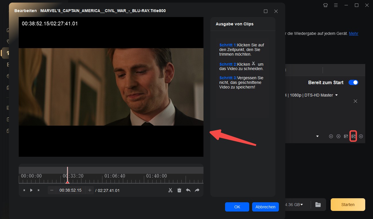Click total duration text '/ 02:27:41.01'
The width and height of the screenshot is (373, 219).
click(x=107, y=190)
